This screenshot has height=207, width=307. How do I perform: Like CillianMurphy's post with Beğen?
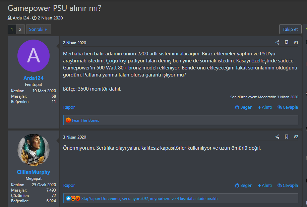(243, 186)
